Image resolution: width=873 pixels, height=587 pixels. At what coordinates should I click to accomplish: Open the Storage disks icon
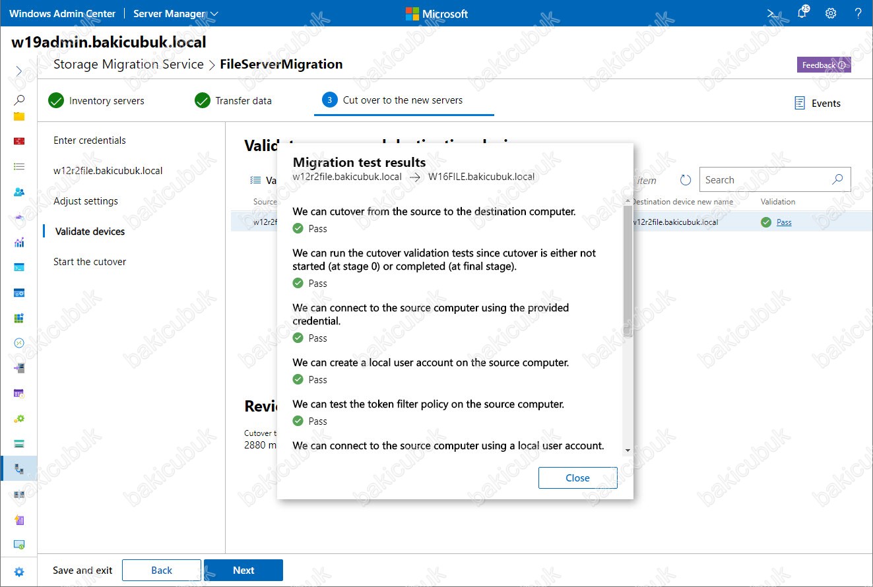19,443
